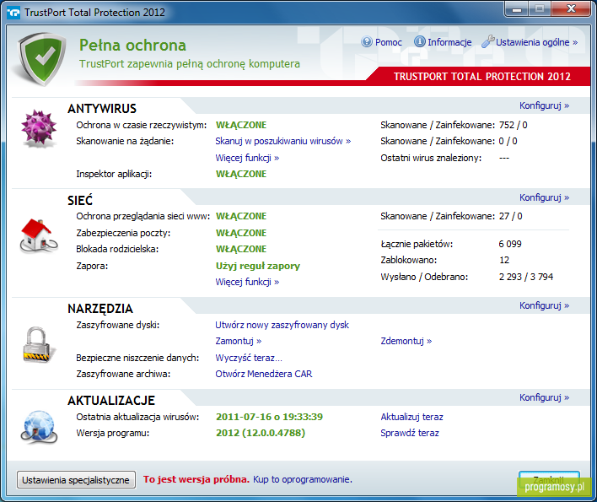Click the TrustPort title bar logo icon
This screenshot has height=502, width=597.
[x=13, y=13]
